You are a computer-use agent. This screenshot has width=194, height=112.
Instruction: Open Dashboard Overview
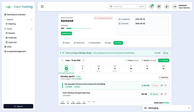(15, 15)
